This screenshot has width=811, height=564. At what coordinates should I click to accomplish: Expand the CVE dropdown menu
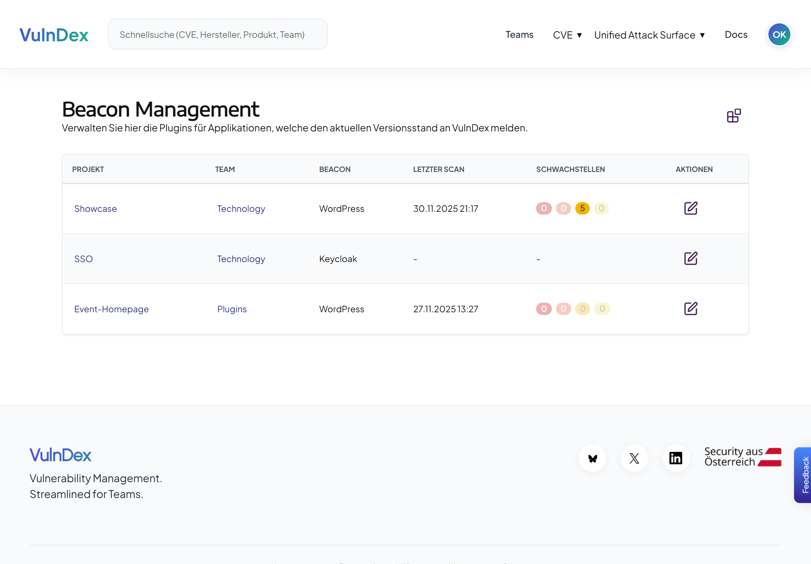[x=567, y=35]
